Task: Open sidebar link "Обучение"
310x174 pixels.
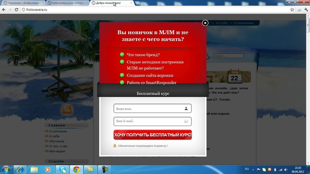Action: click(x=57, y=141)
